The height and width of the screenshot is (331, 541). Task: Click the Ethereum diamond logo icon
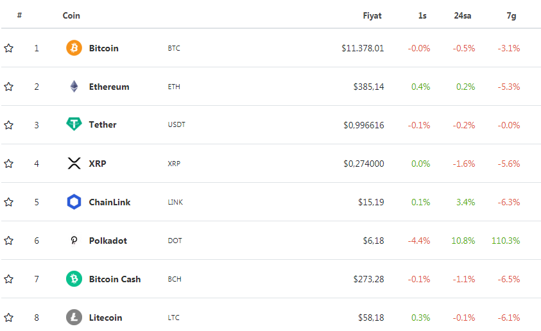(x=74, y=87)
